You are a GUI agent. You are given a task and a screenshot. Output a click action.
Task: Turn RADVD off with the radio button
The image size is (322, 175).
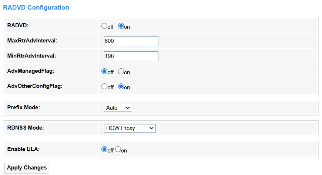[x=104, y=26]
